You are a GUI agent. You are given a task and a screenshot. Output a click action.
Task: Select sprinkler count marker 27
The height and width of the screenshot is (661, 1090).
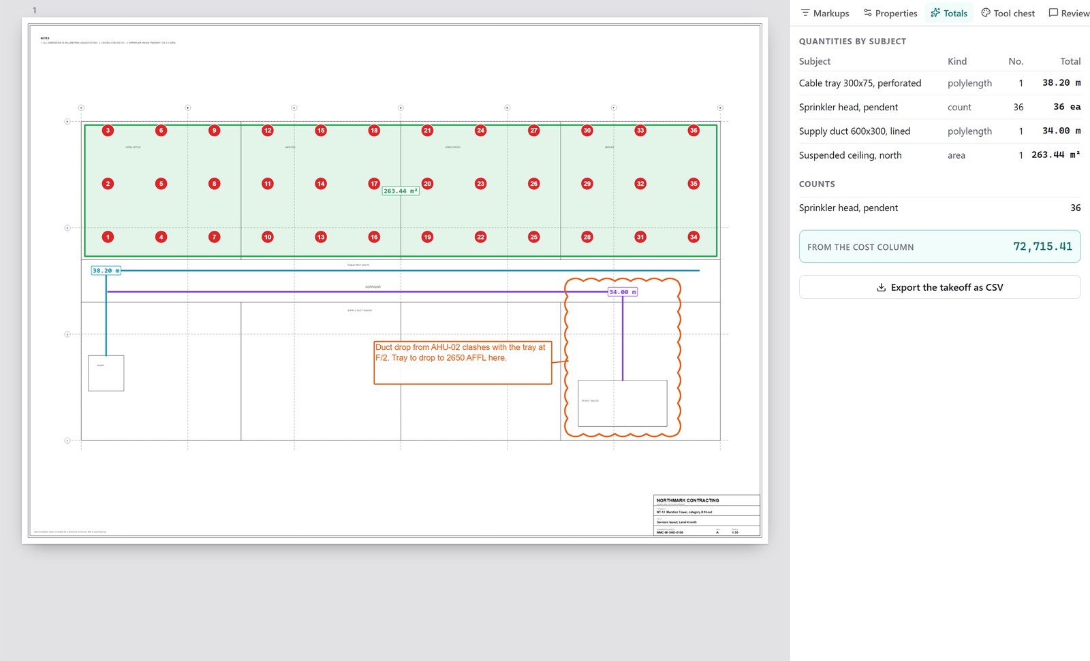click(x=534, y=131)
